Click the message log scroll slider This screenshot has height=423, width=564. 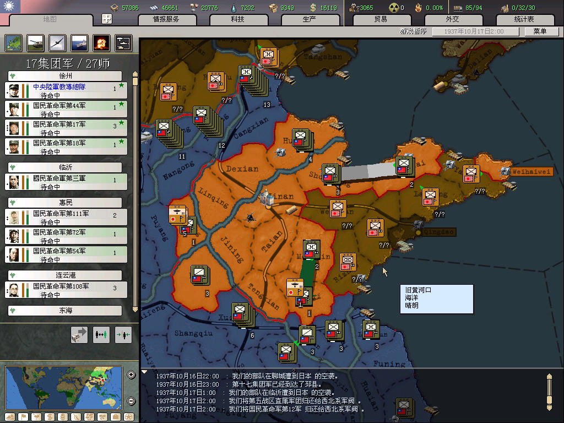tap(549, 400)
